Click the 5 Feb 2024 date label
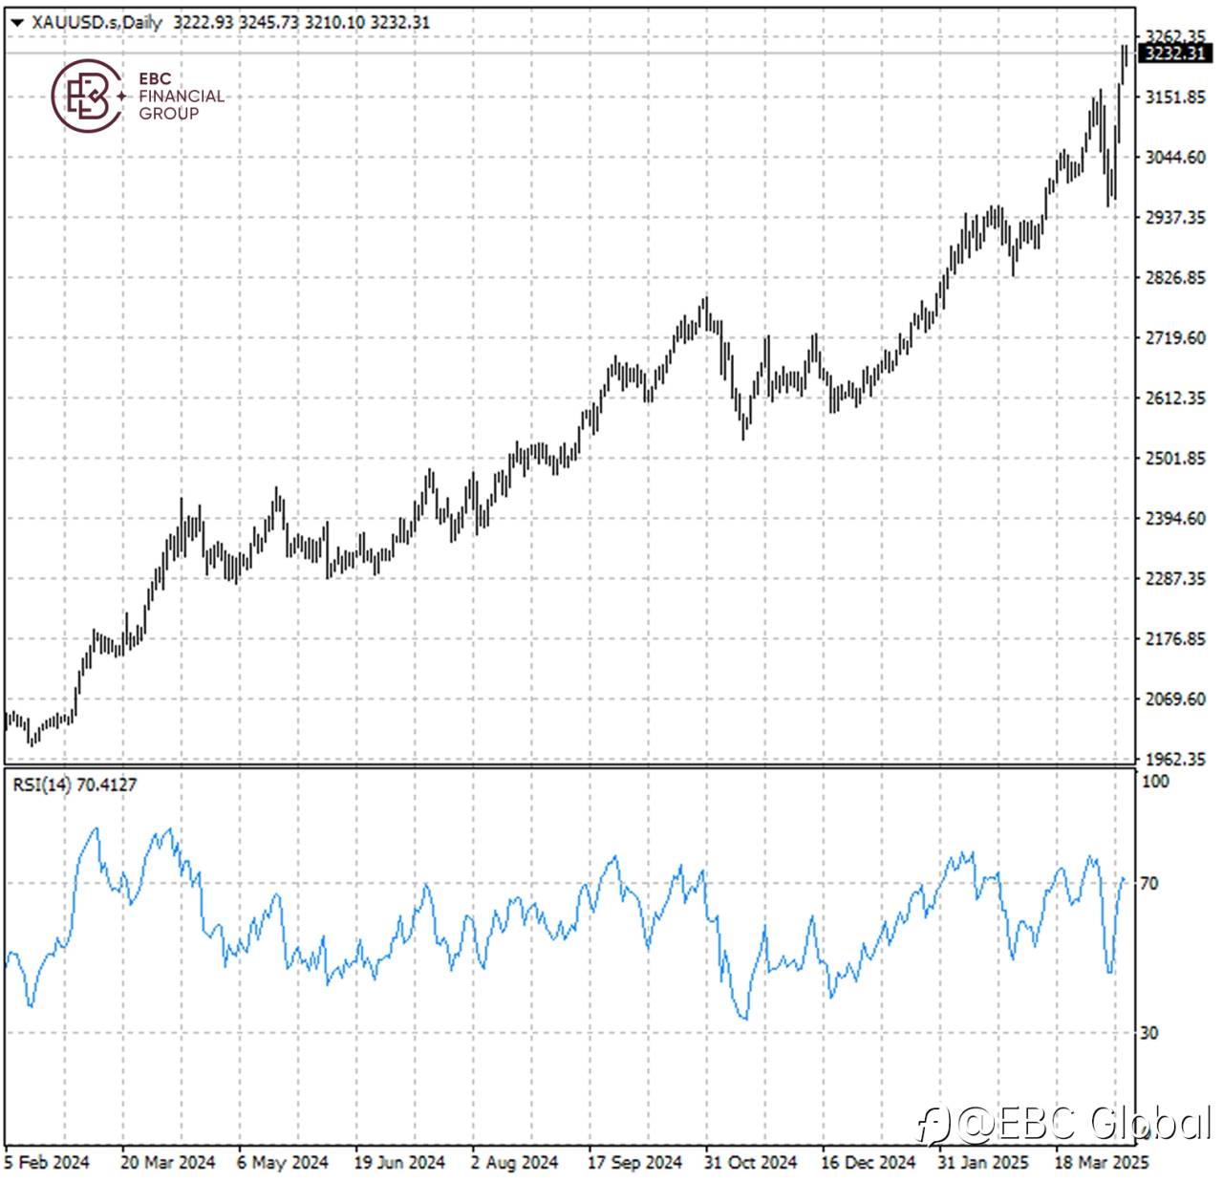Screen dimensions: 1223x1183 [x=47, y=1162]
